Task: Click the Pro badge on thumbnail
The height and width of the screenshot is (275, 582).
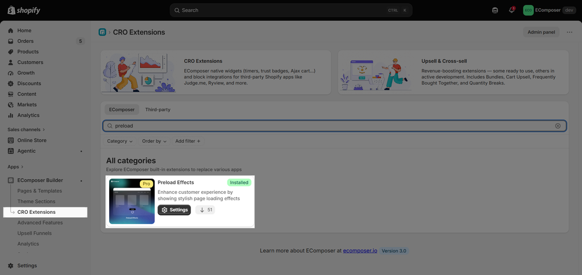Action: coord(146,184)
